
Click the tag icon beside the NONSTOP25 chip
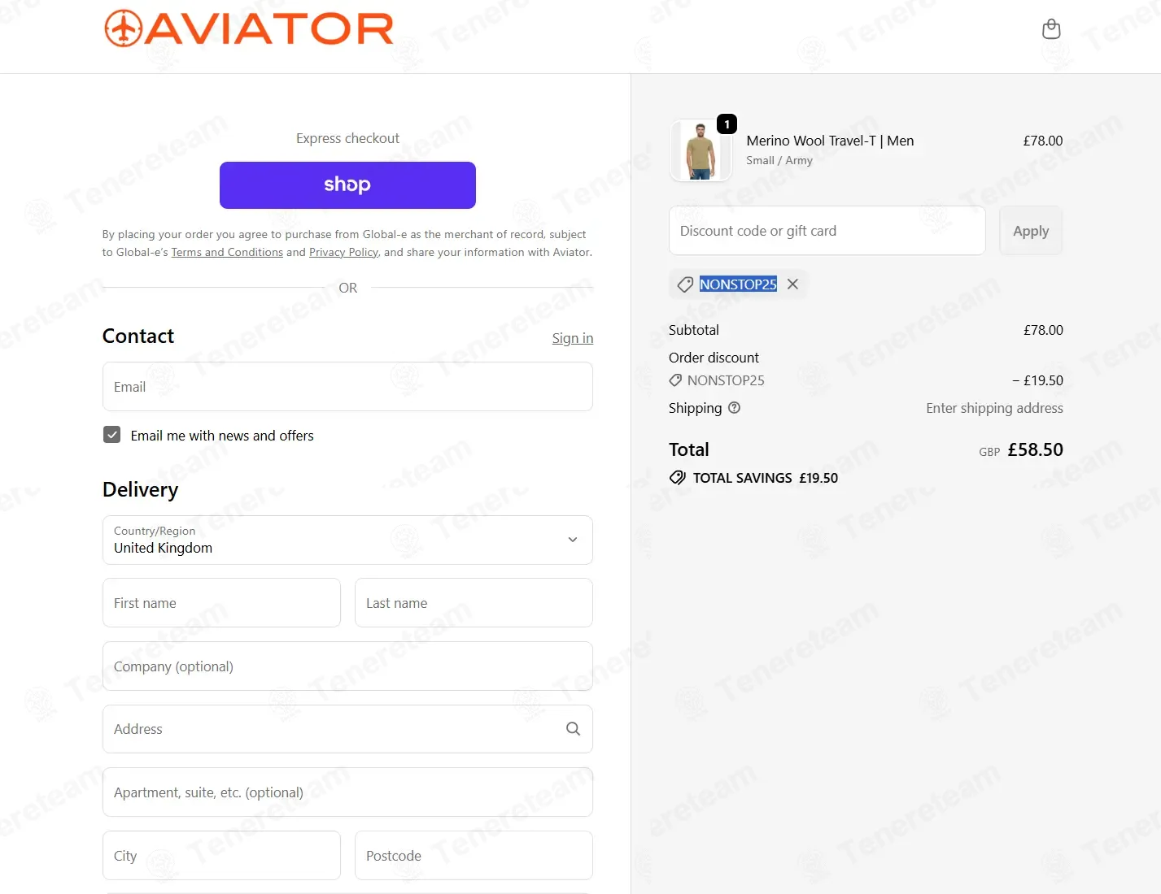pos(685,284)
